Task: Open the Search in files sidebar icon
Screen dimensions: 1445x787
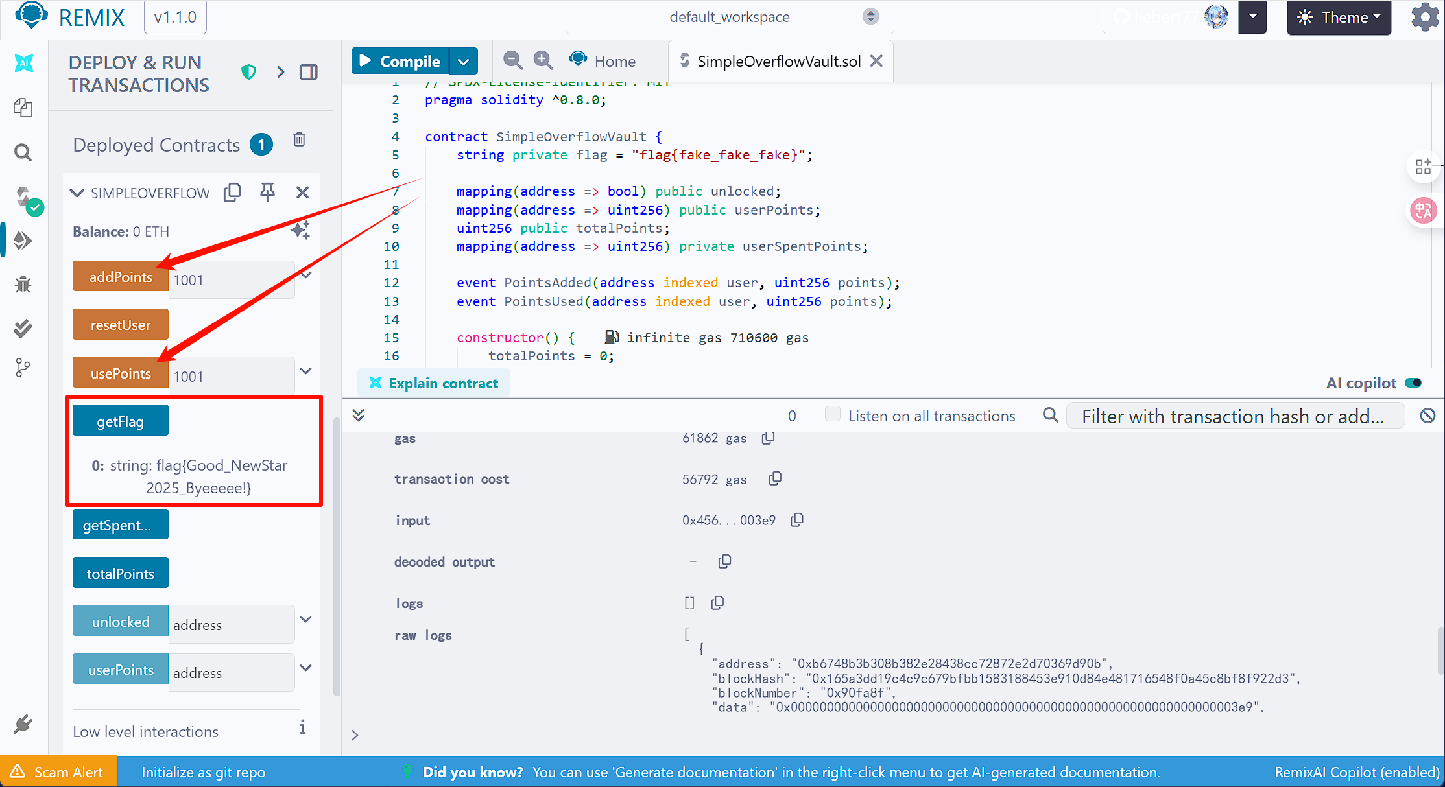Action: (23, 152)
